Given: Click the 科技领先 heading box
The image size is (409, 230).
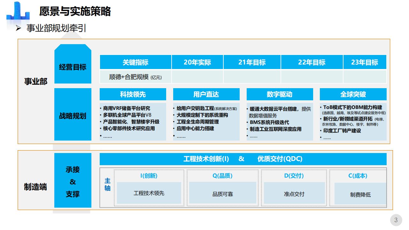Looking at the screenshot, I should tap(133, 94).
